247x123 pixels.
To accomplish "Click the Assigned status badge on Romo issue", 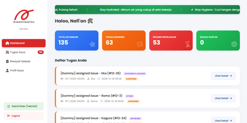I will [x=133, y=101].
